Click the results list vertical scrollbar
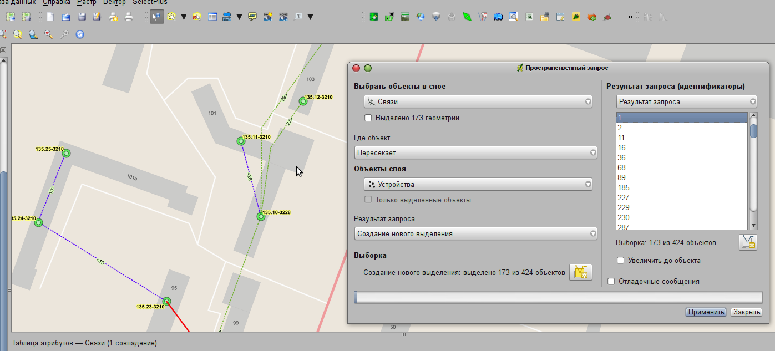The height and width of the screenshot is (351, 775). tap(753, 166)
